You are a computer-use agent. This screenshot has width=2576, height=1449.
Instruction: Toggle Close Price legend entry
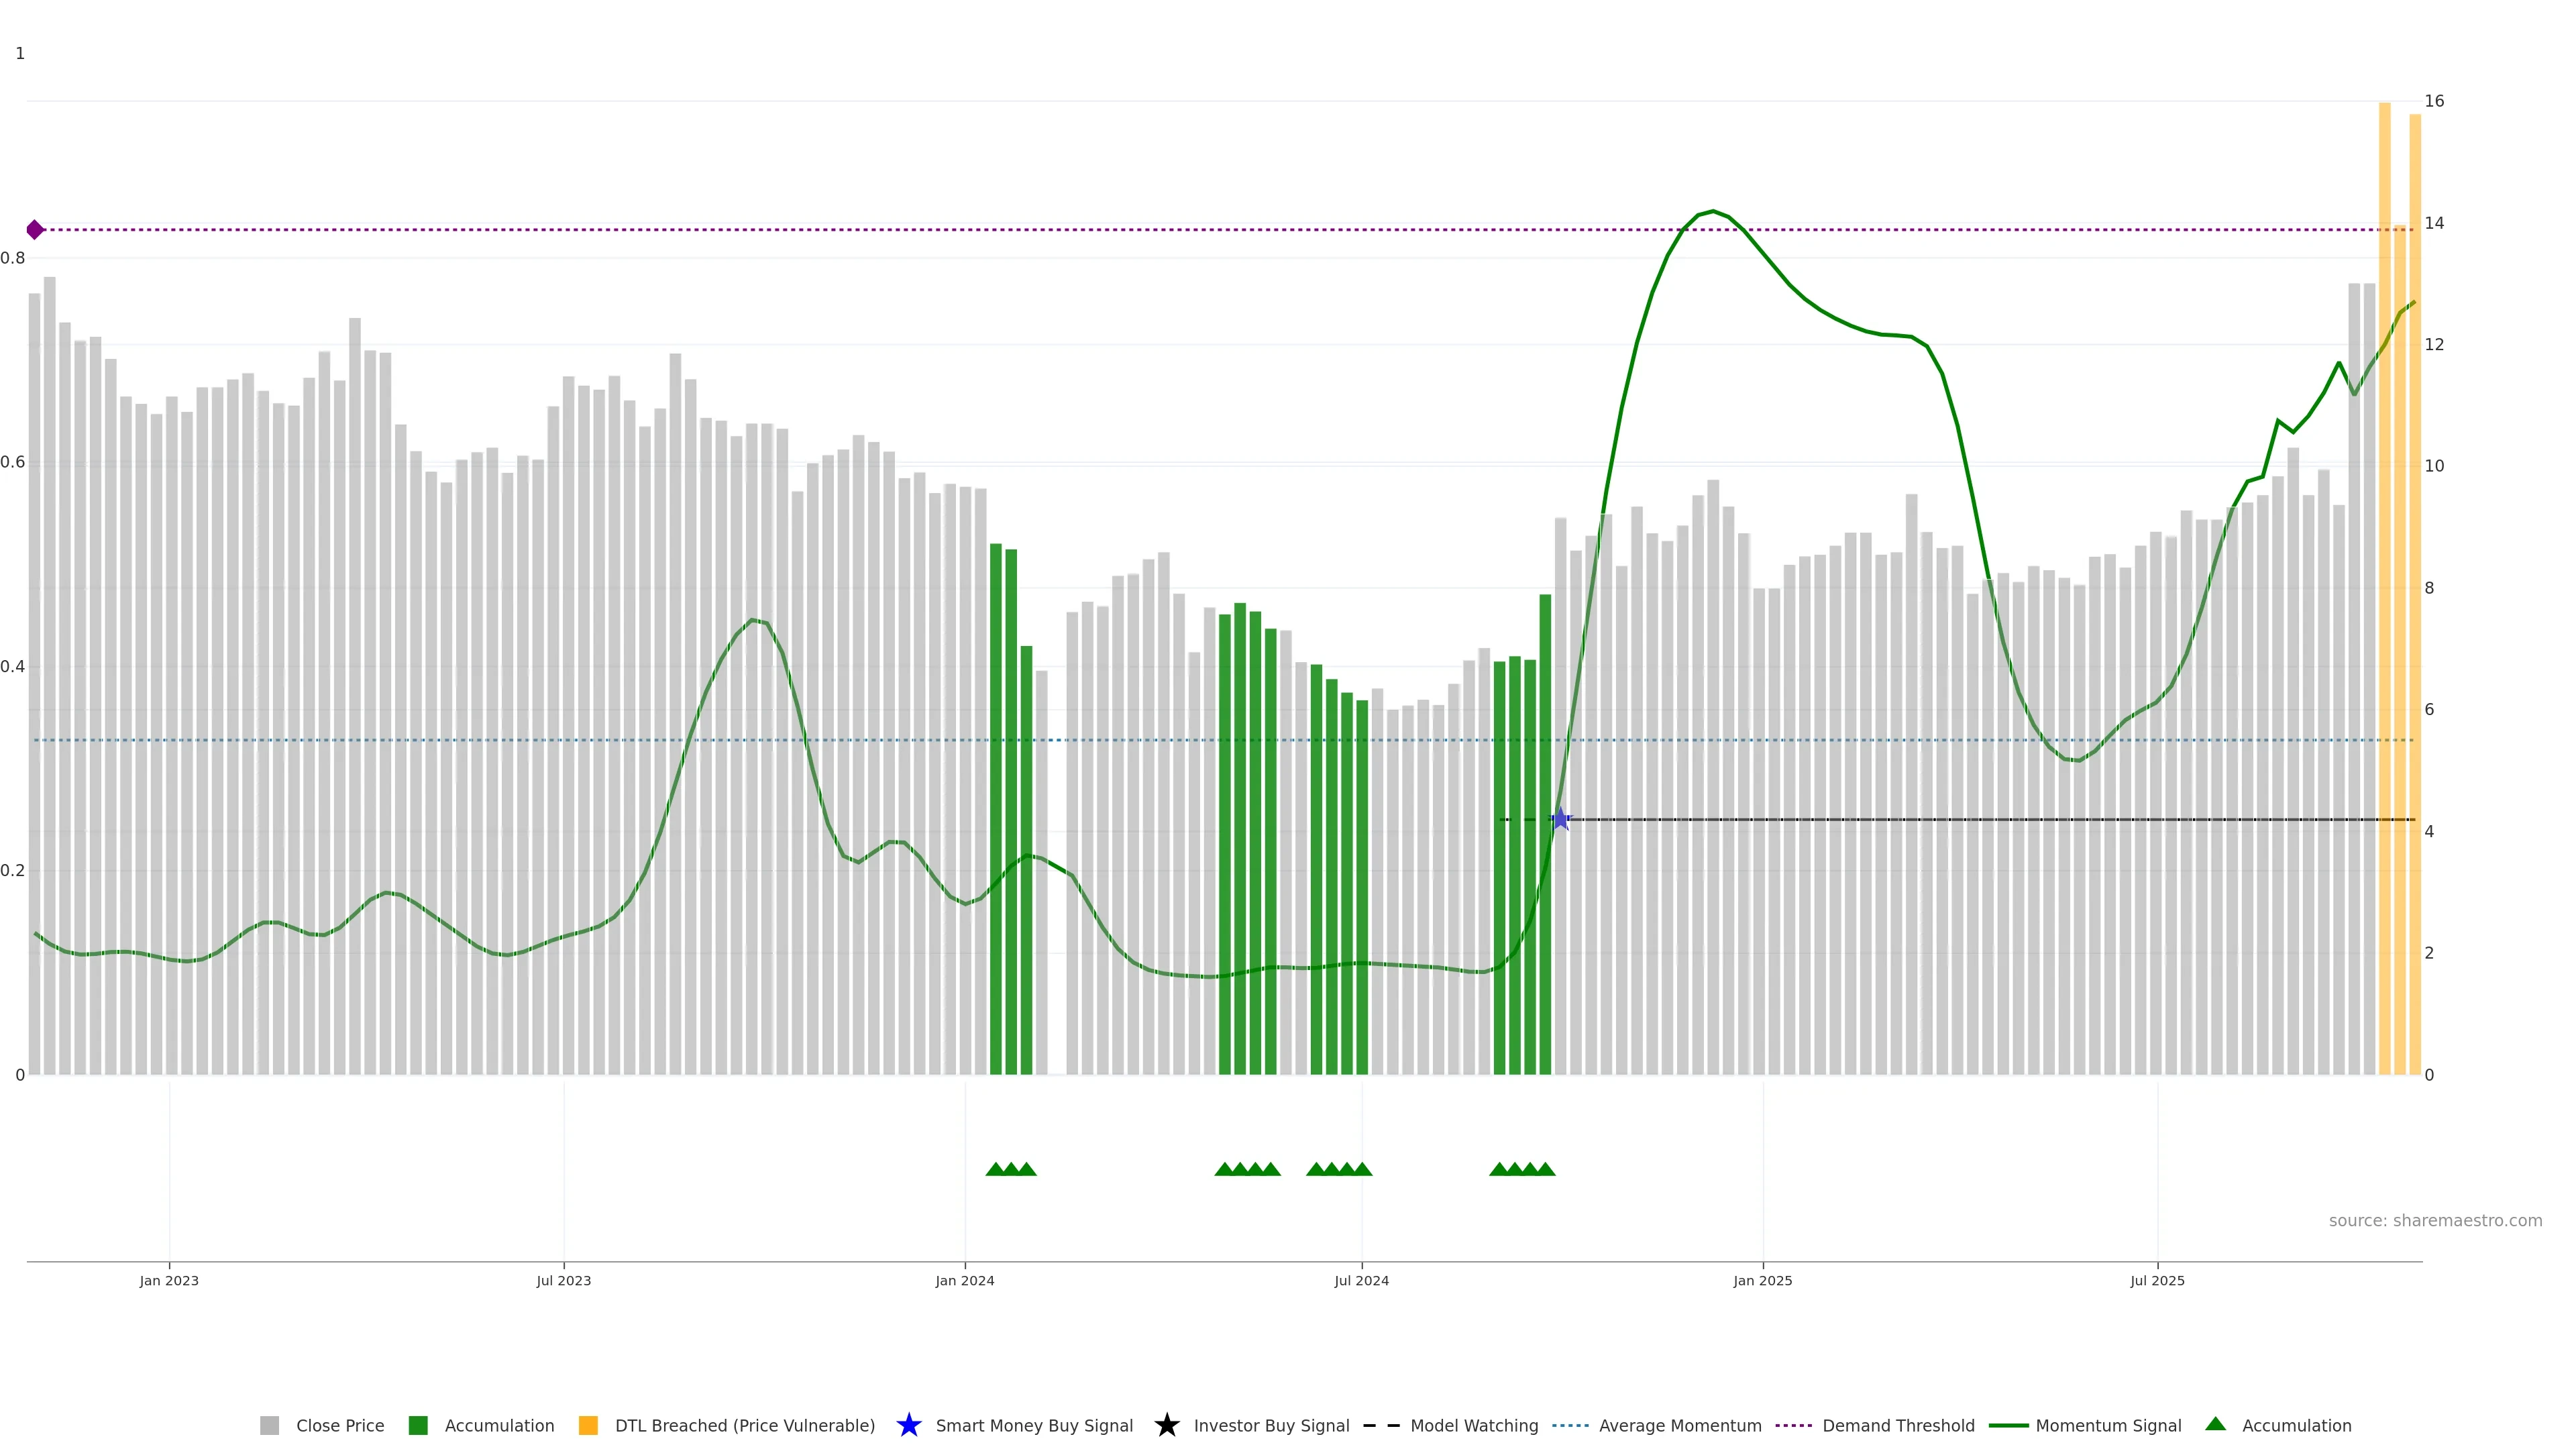(x=339, y=1425)
